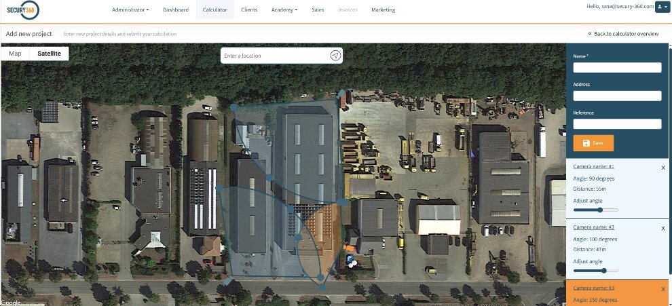Click the 'Angle: 100 degrees' text
The height and width of the screenshot is (306, 672).
click(595, 239)
